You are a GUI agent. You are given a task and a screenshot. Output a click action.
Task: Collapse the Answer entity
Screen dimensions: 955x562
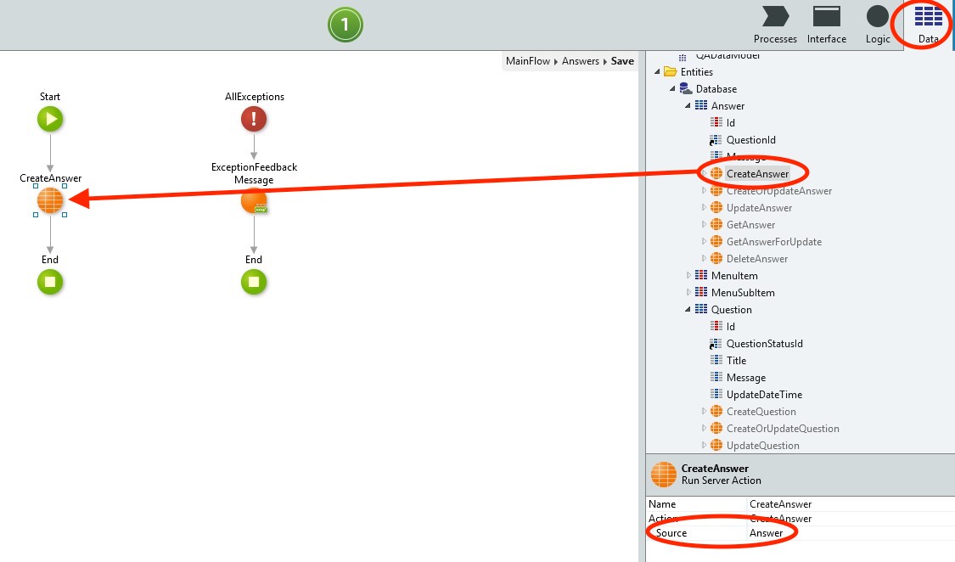pyautogui.click(x=688, y=106)
